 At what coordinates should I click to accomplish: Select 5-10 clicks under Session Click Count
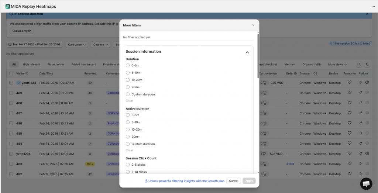tap(128, 172)
